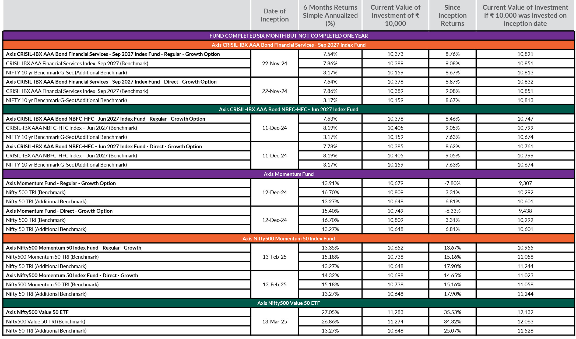Viewport: 576px width, 339px height.
Task: Click the green Axis Nifty500 Value 50 ETF header
Action: coord(289,303)
